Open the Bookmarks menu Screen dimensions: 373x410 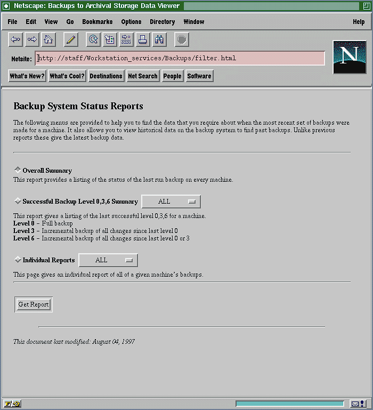(97, 22)
